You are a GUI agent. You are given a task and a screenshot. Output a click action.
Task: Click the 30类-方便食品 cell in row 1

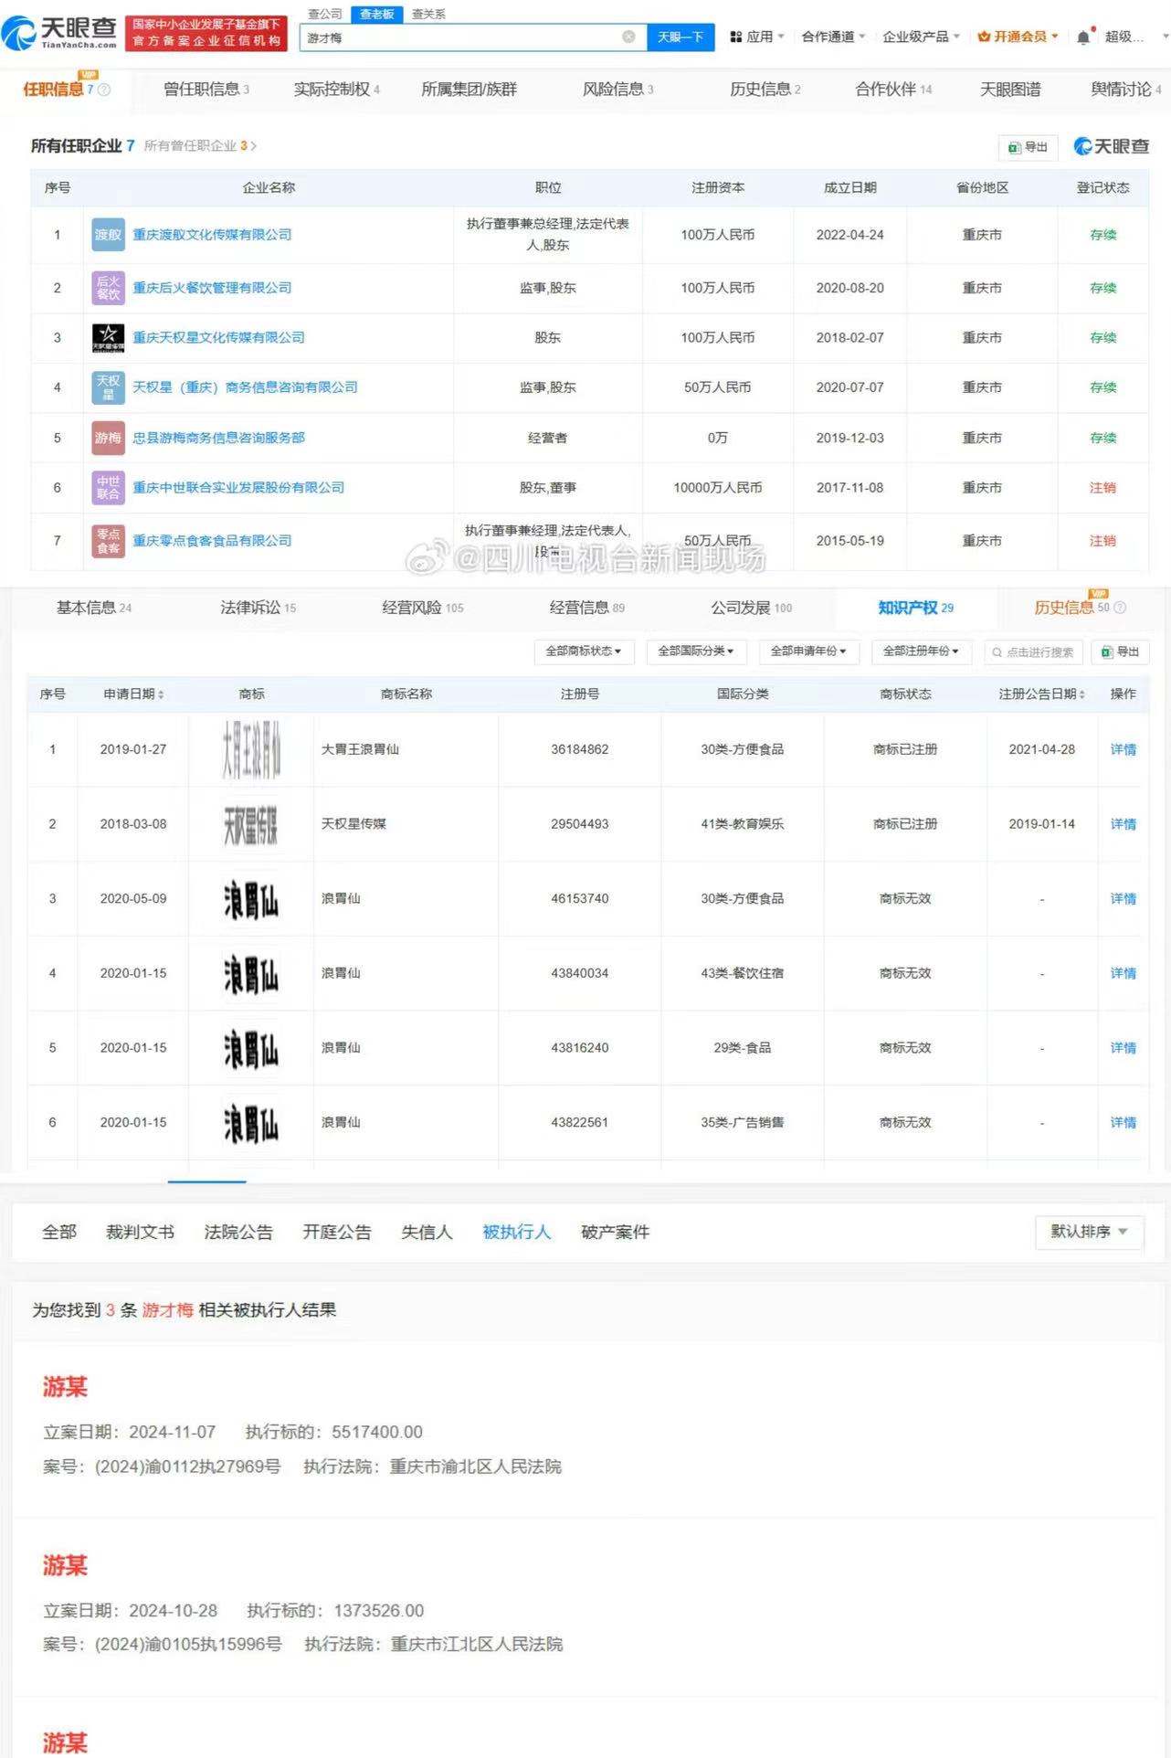pos(743,749)
